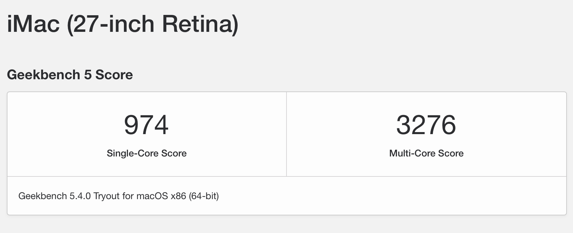Click the iMac (27-inch Retina) page title
Image resolution: width=573 pixels, height=233 pixels.
tap(123, 24)
